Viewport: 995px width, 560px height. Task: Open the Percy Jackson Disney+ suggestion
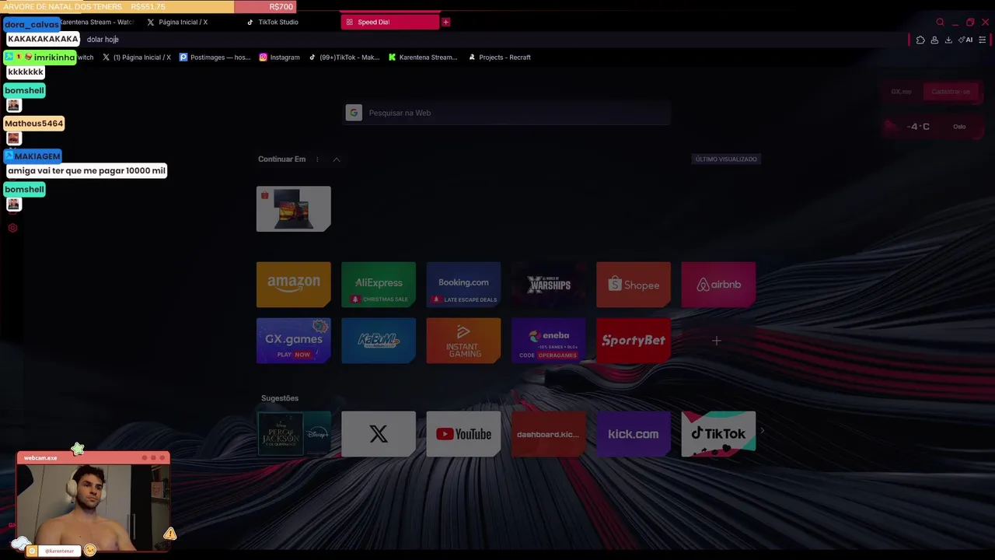point(293,434)
